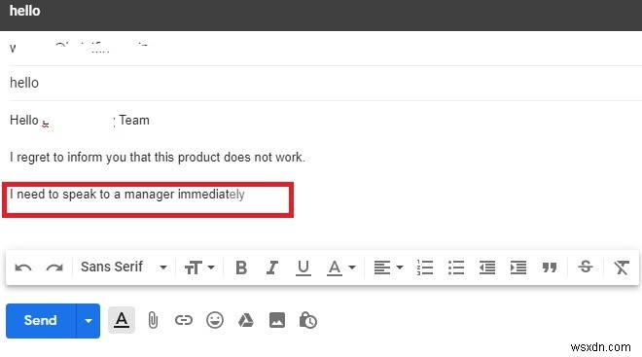
Task: Toggle Underline formatting
Action: click(x=303, y=268)
